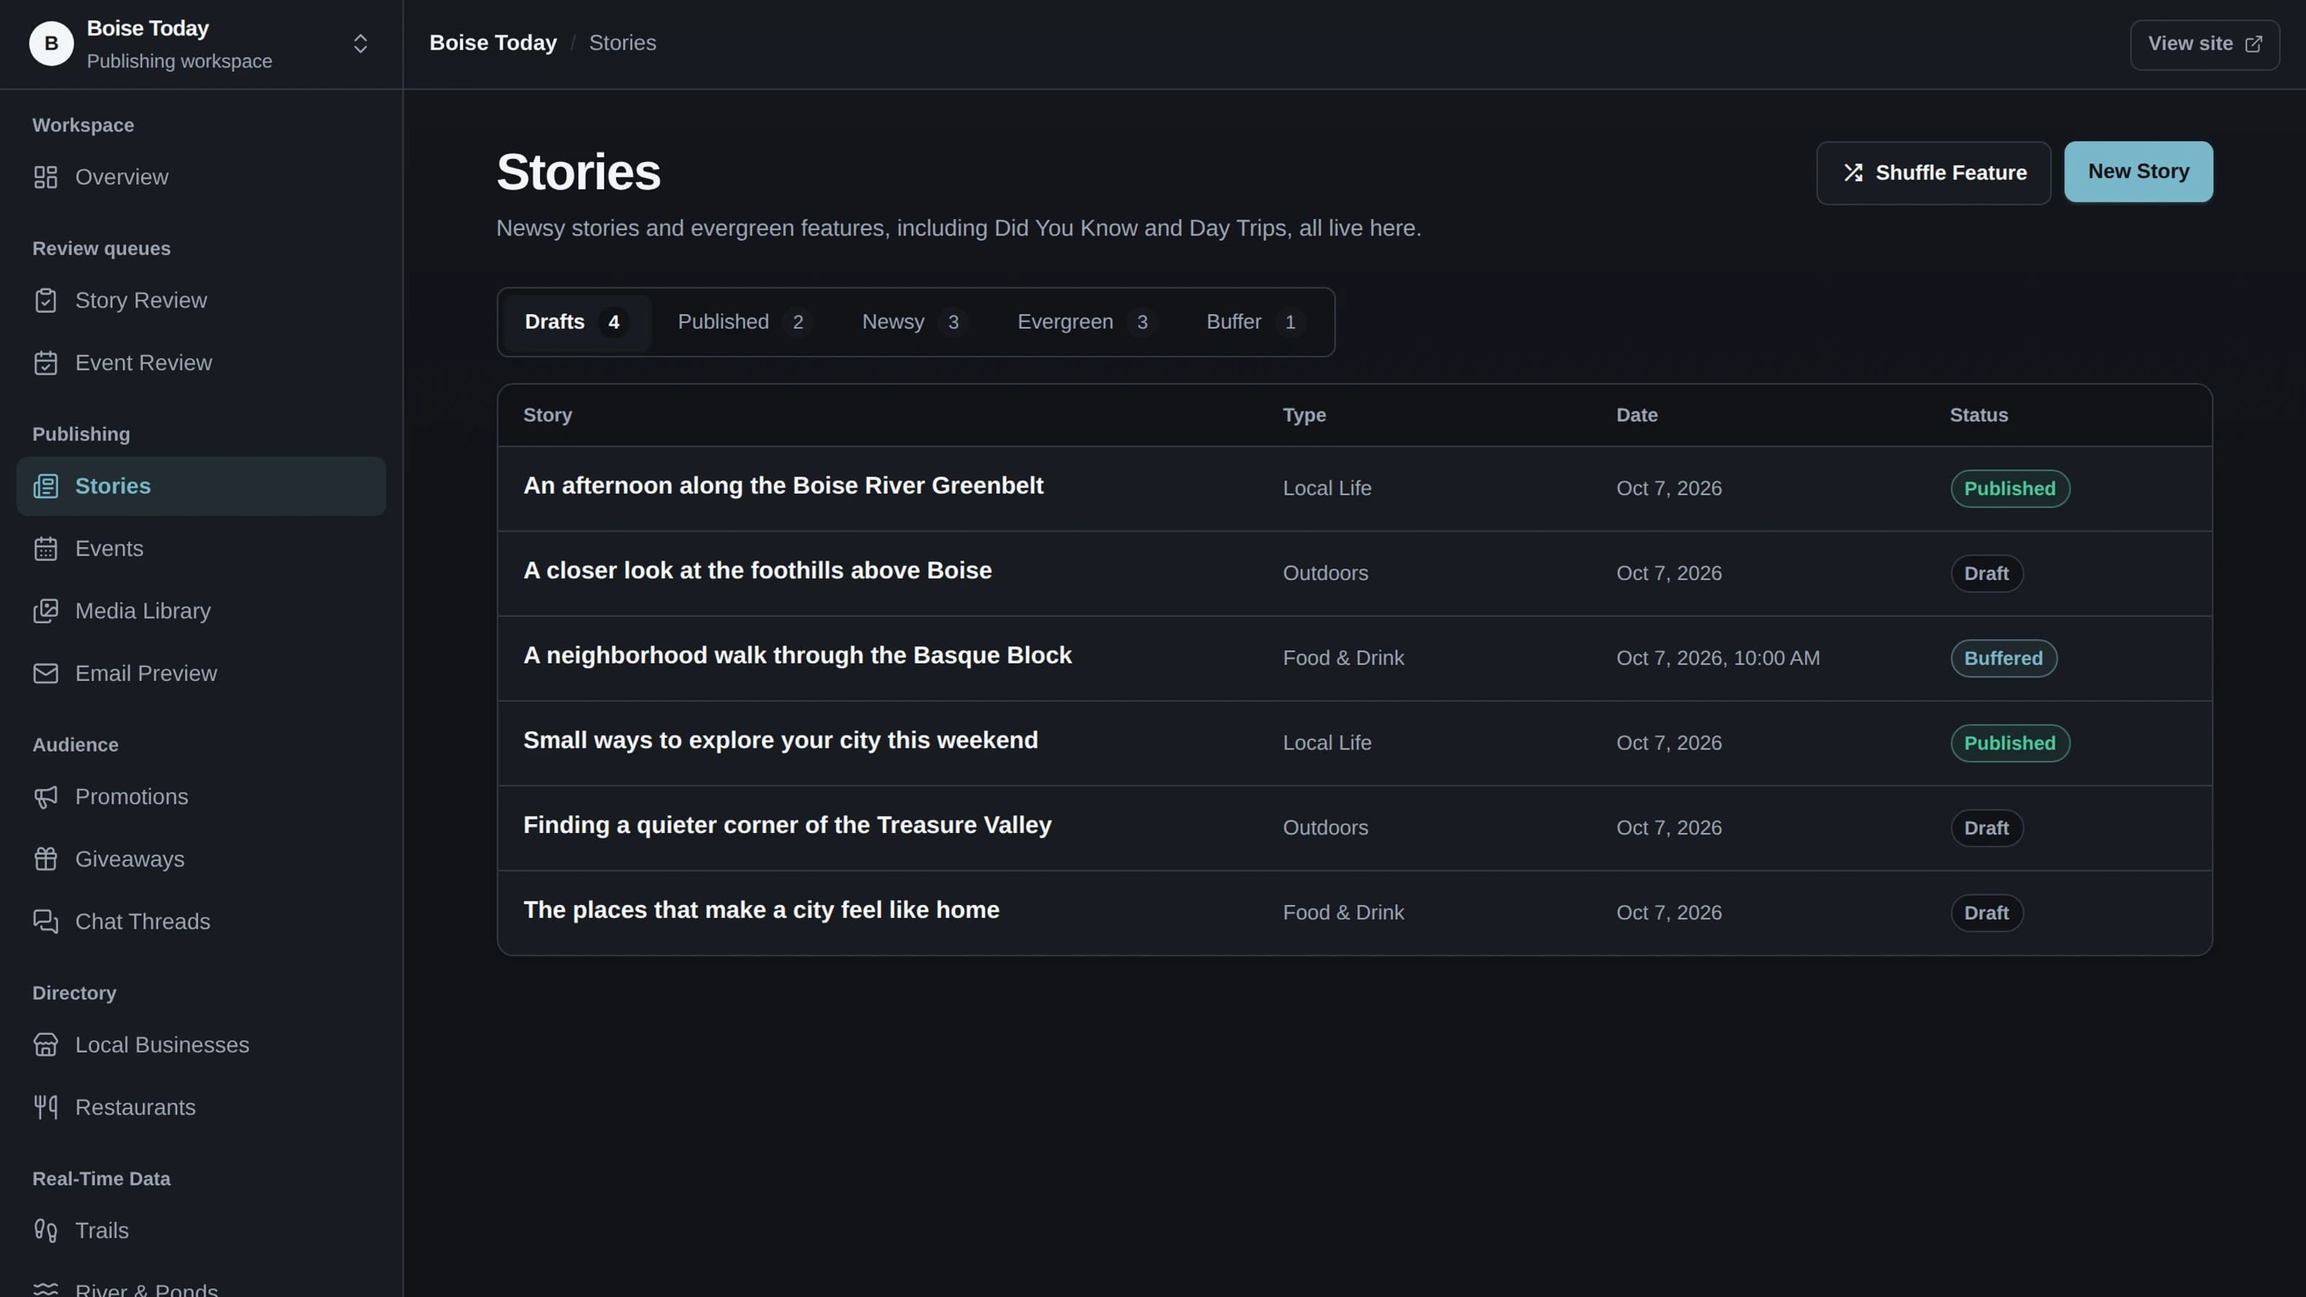Open 'A neighborhood walk through the Basque Block'

coord(798,656)
